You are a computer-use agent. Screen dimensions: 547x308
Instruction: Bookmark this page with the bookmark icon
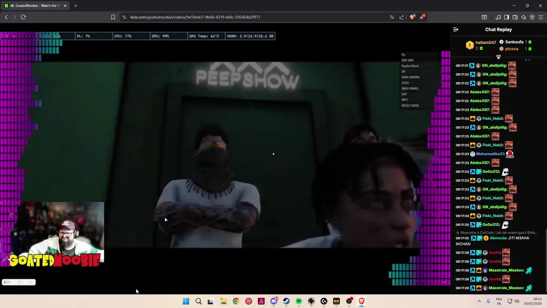[113, 17]
